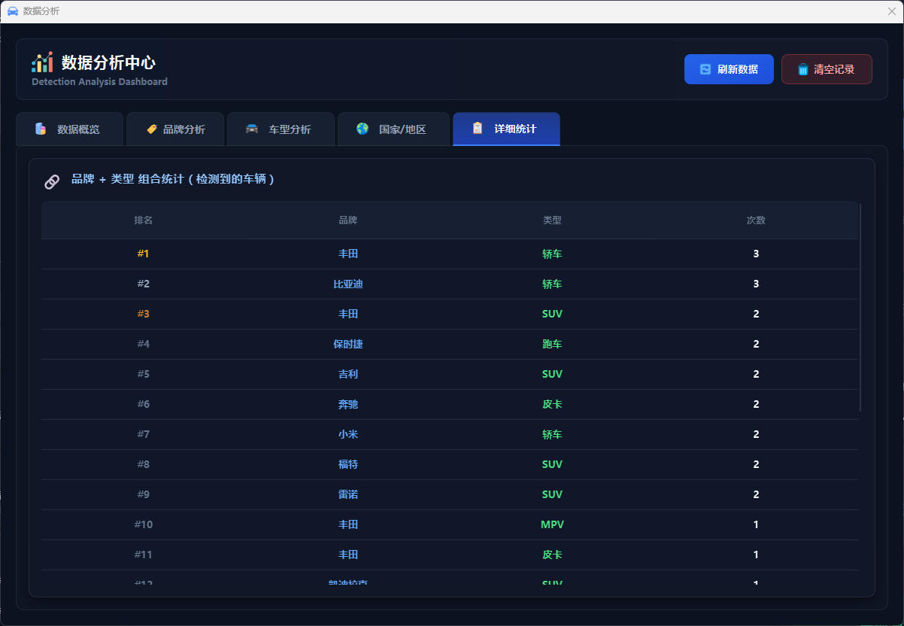Image resolution: width=904 pixels, height=626 pixels.
Task: Click the car icon on 车型分析 tab
Action: point(252,129)
